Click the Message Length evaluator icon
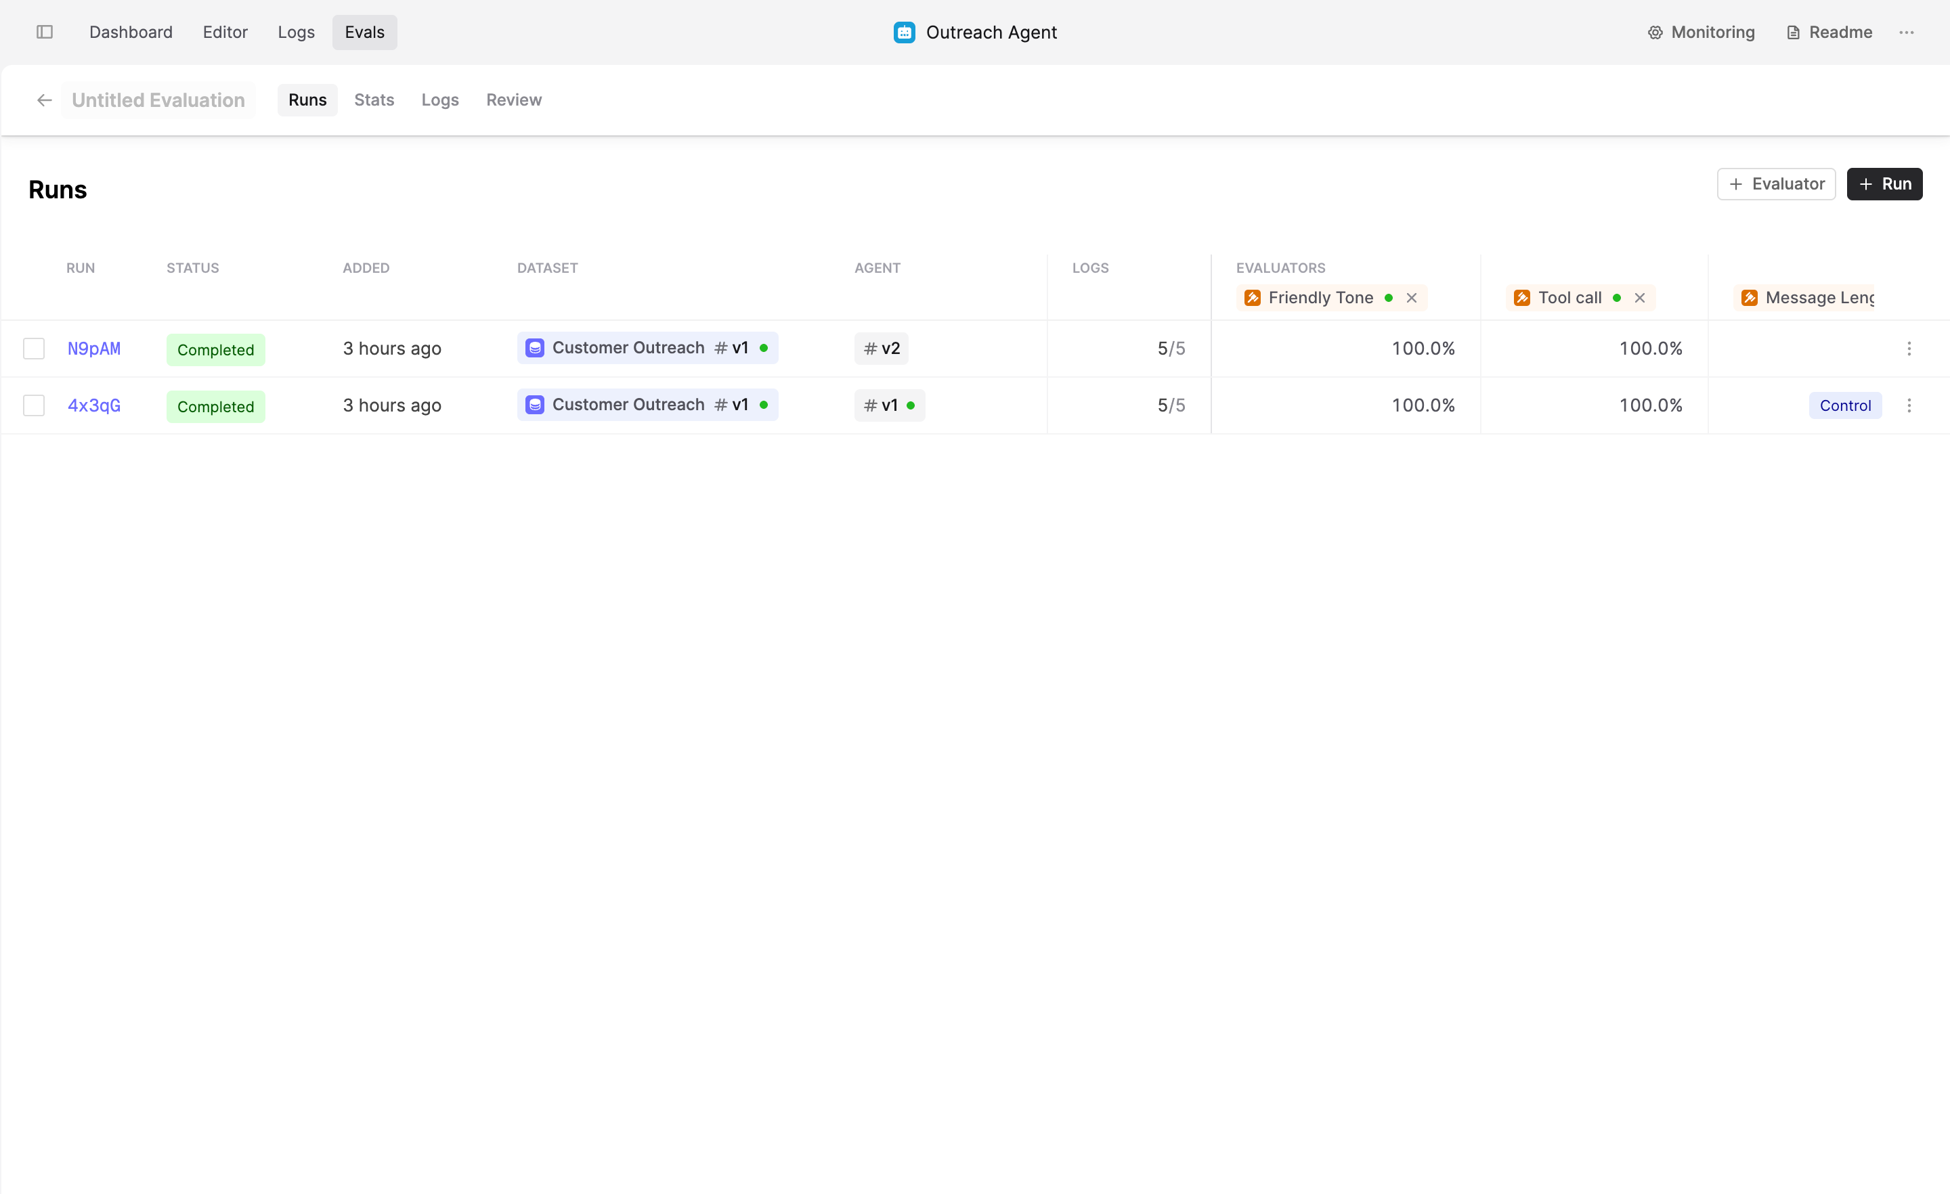 pos(1749,298)
